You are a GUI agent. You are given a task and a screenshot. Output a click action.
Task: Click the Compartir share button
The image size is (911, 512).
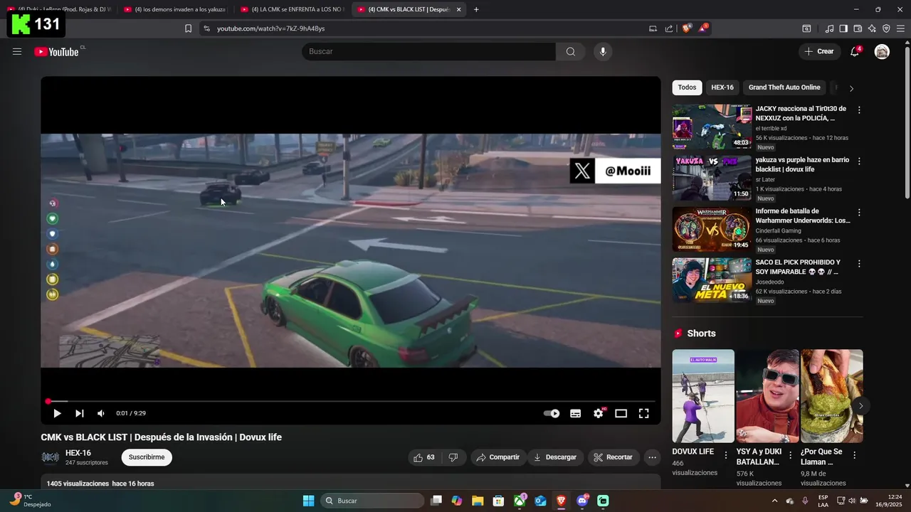[498, 457]
